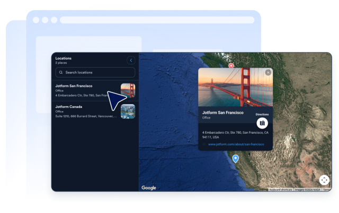
Task: Click the search magnifier icon
Action: [x=61, y=72]
